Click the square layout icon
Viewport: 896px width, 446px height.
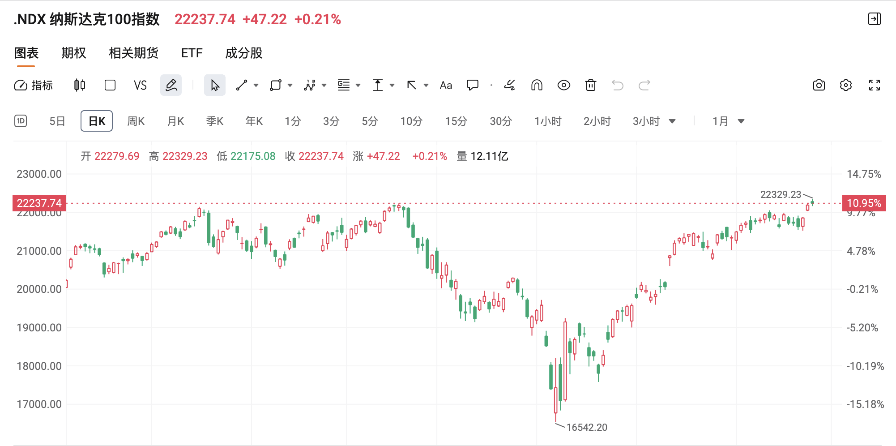point(110,85)
